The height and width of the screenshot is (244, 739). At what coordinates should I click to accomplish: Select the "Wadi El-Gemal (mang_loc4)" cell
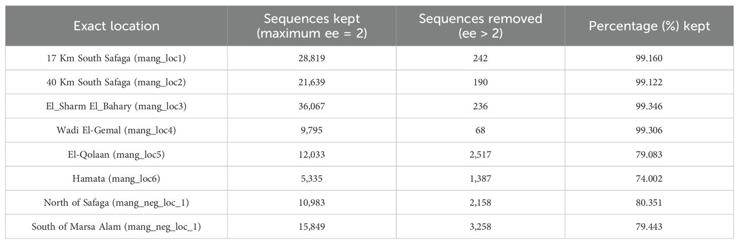pyautogui.click(x=116, y=130)
